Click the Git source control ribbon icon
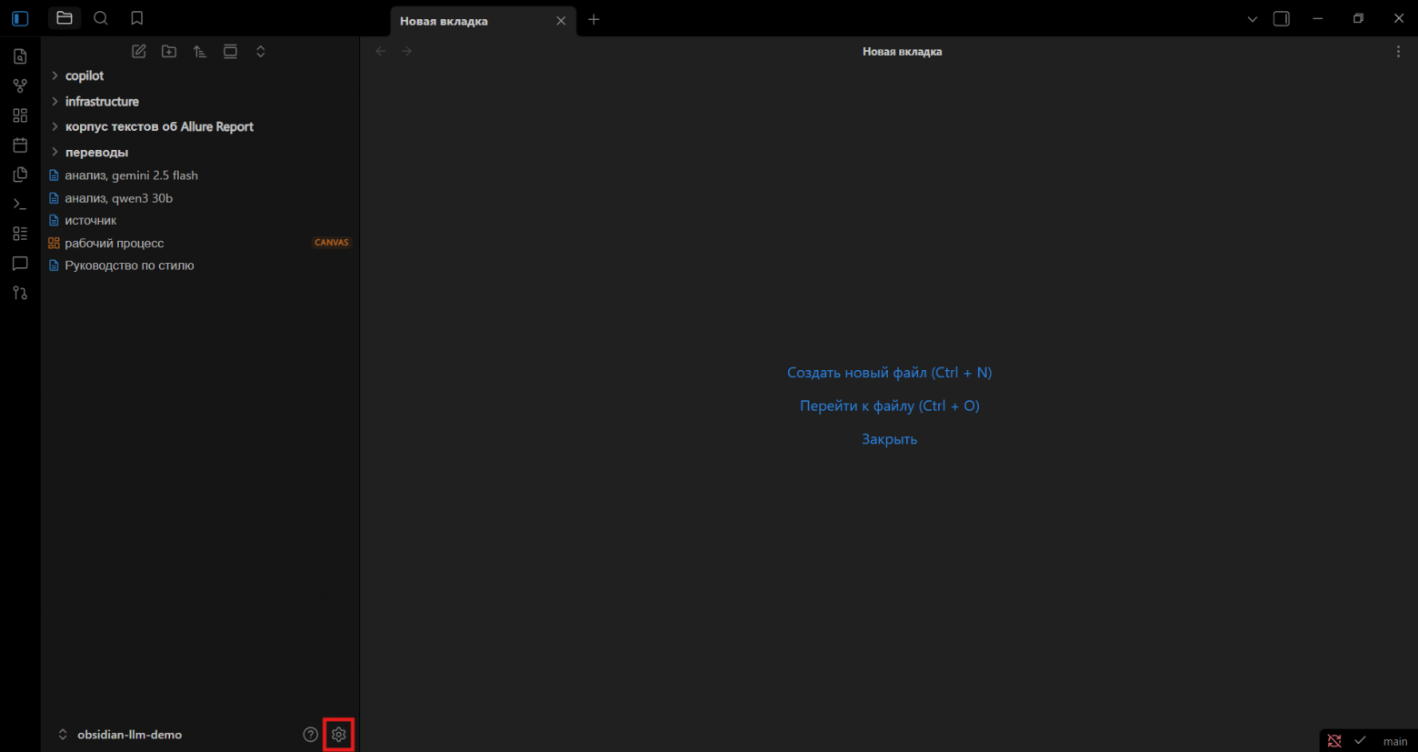 click(x=20, y=293)
